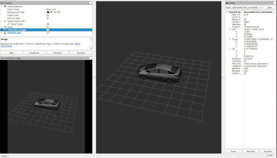The height and width of the screenshot is (158, 277).
Task: Toggle the Default Light checkbox
Action: (x=48, y=18)
